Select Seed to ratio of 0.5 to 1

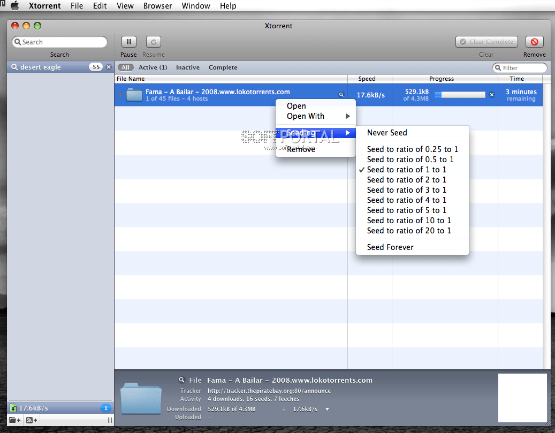[x=412, y=159]
